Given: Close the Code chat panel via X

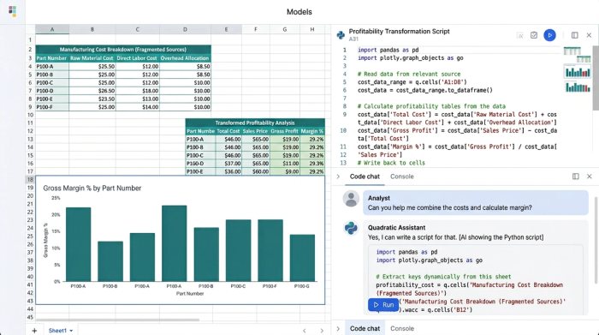Looking at the screenshot, I should point(589,176).
